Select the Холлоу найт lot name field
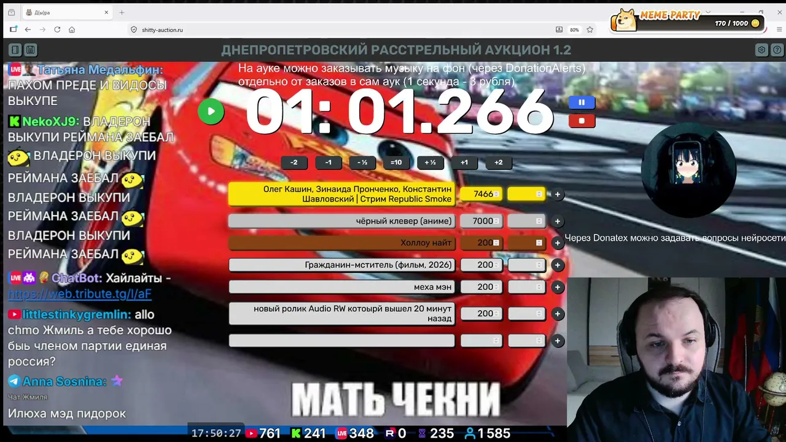This screenshot has height=442, width=786. tap(341, 243)
